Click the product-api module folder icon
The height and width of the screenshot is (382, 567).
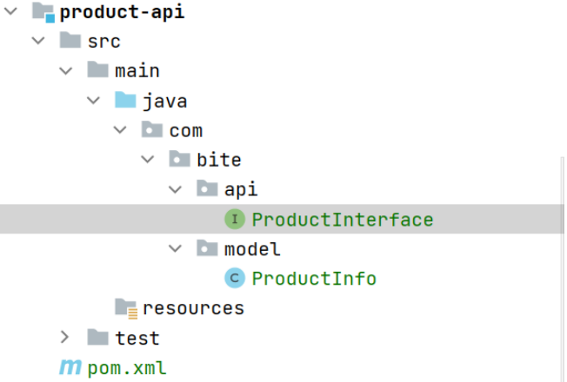[43, 12]
